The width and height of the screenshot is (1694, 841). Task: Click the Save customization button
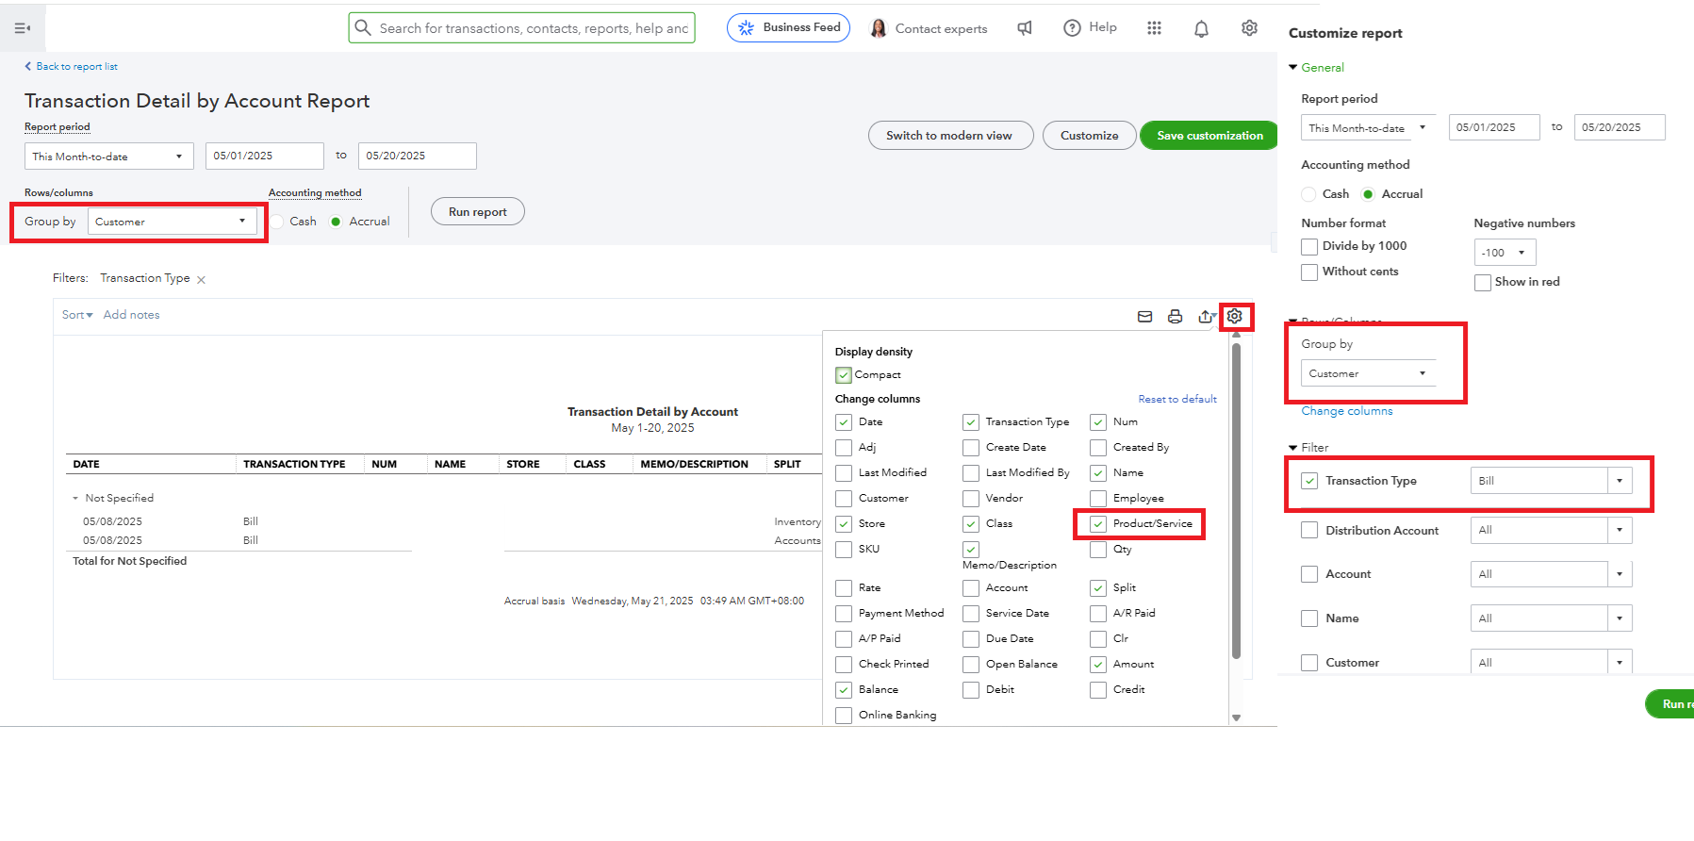click(x=1209, y=136)
